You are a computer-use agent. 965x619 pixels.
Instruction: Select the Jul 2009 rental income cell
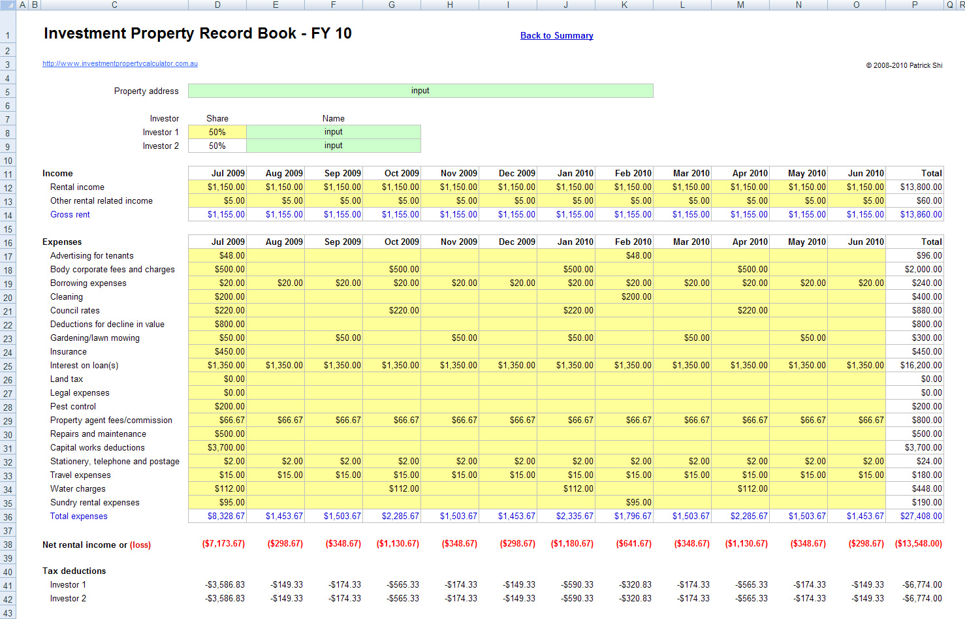pyautogui.click(x=217, y=187)
